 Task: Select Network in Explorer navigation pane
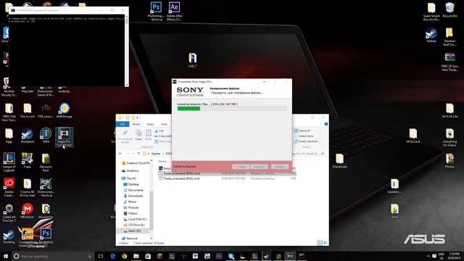[129, 239]
